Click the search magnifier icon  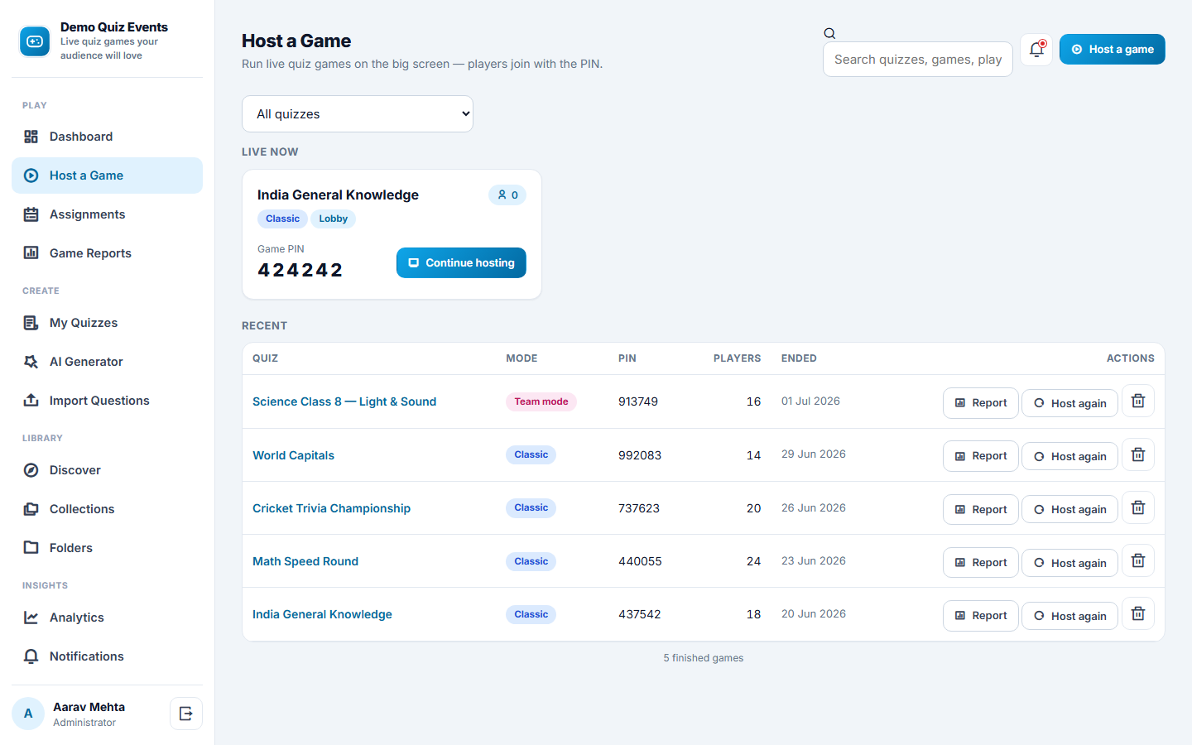[x=829, y=34]
